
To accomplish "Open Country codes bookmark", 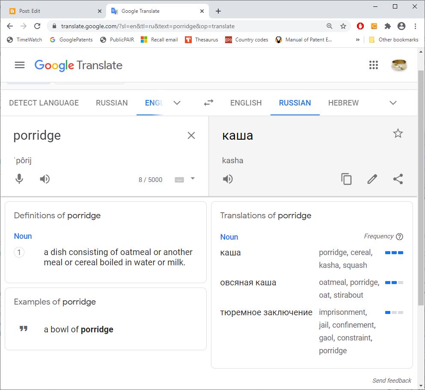I will [247, 40].
